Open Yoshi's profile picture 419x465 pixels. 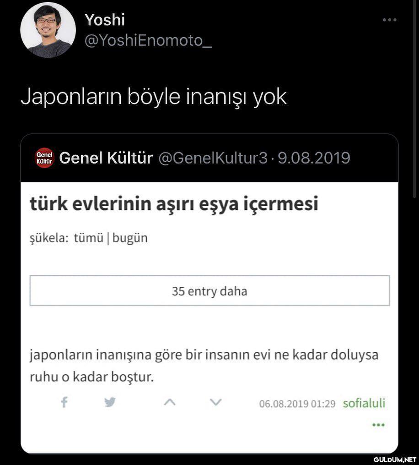tap(48, 30)
